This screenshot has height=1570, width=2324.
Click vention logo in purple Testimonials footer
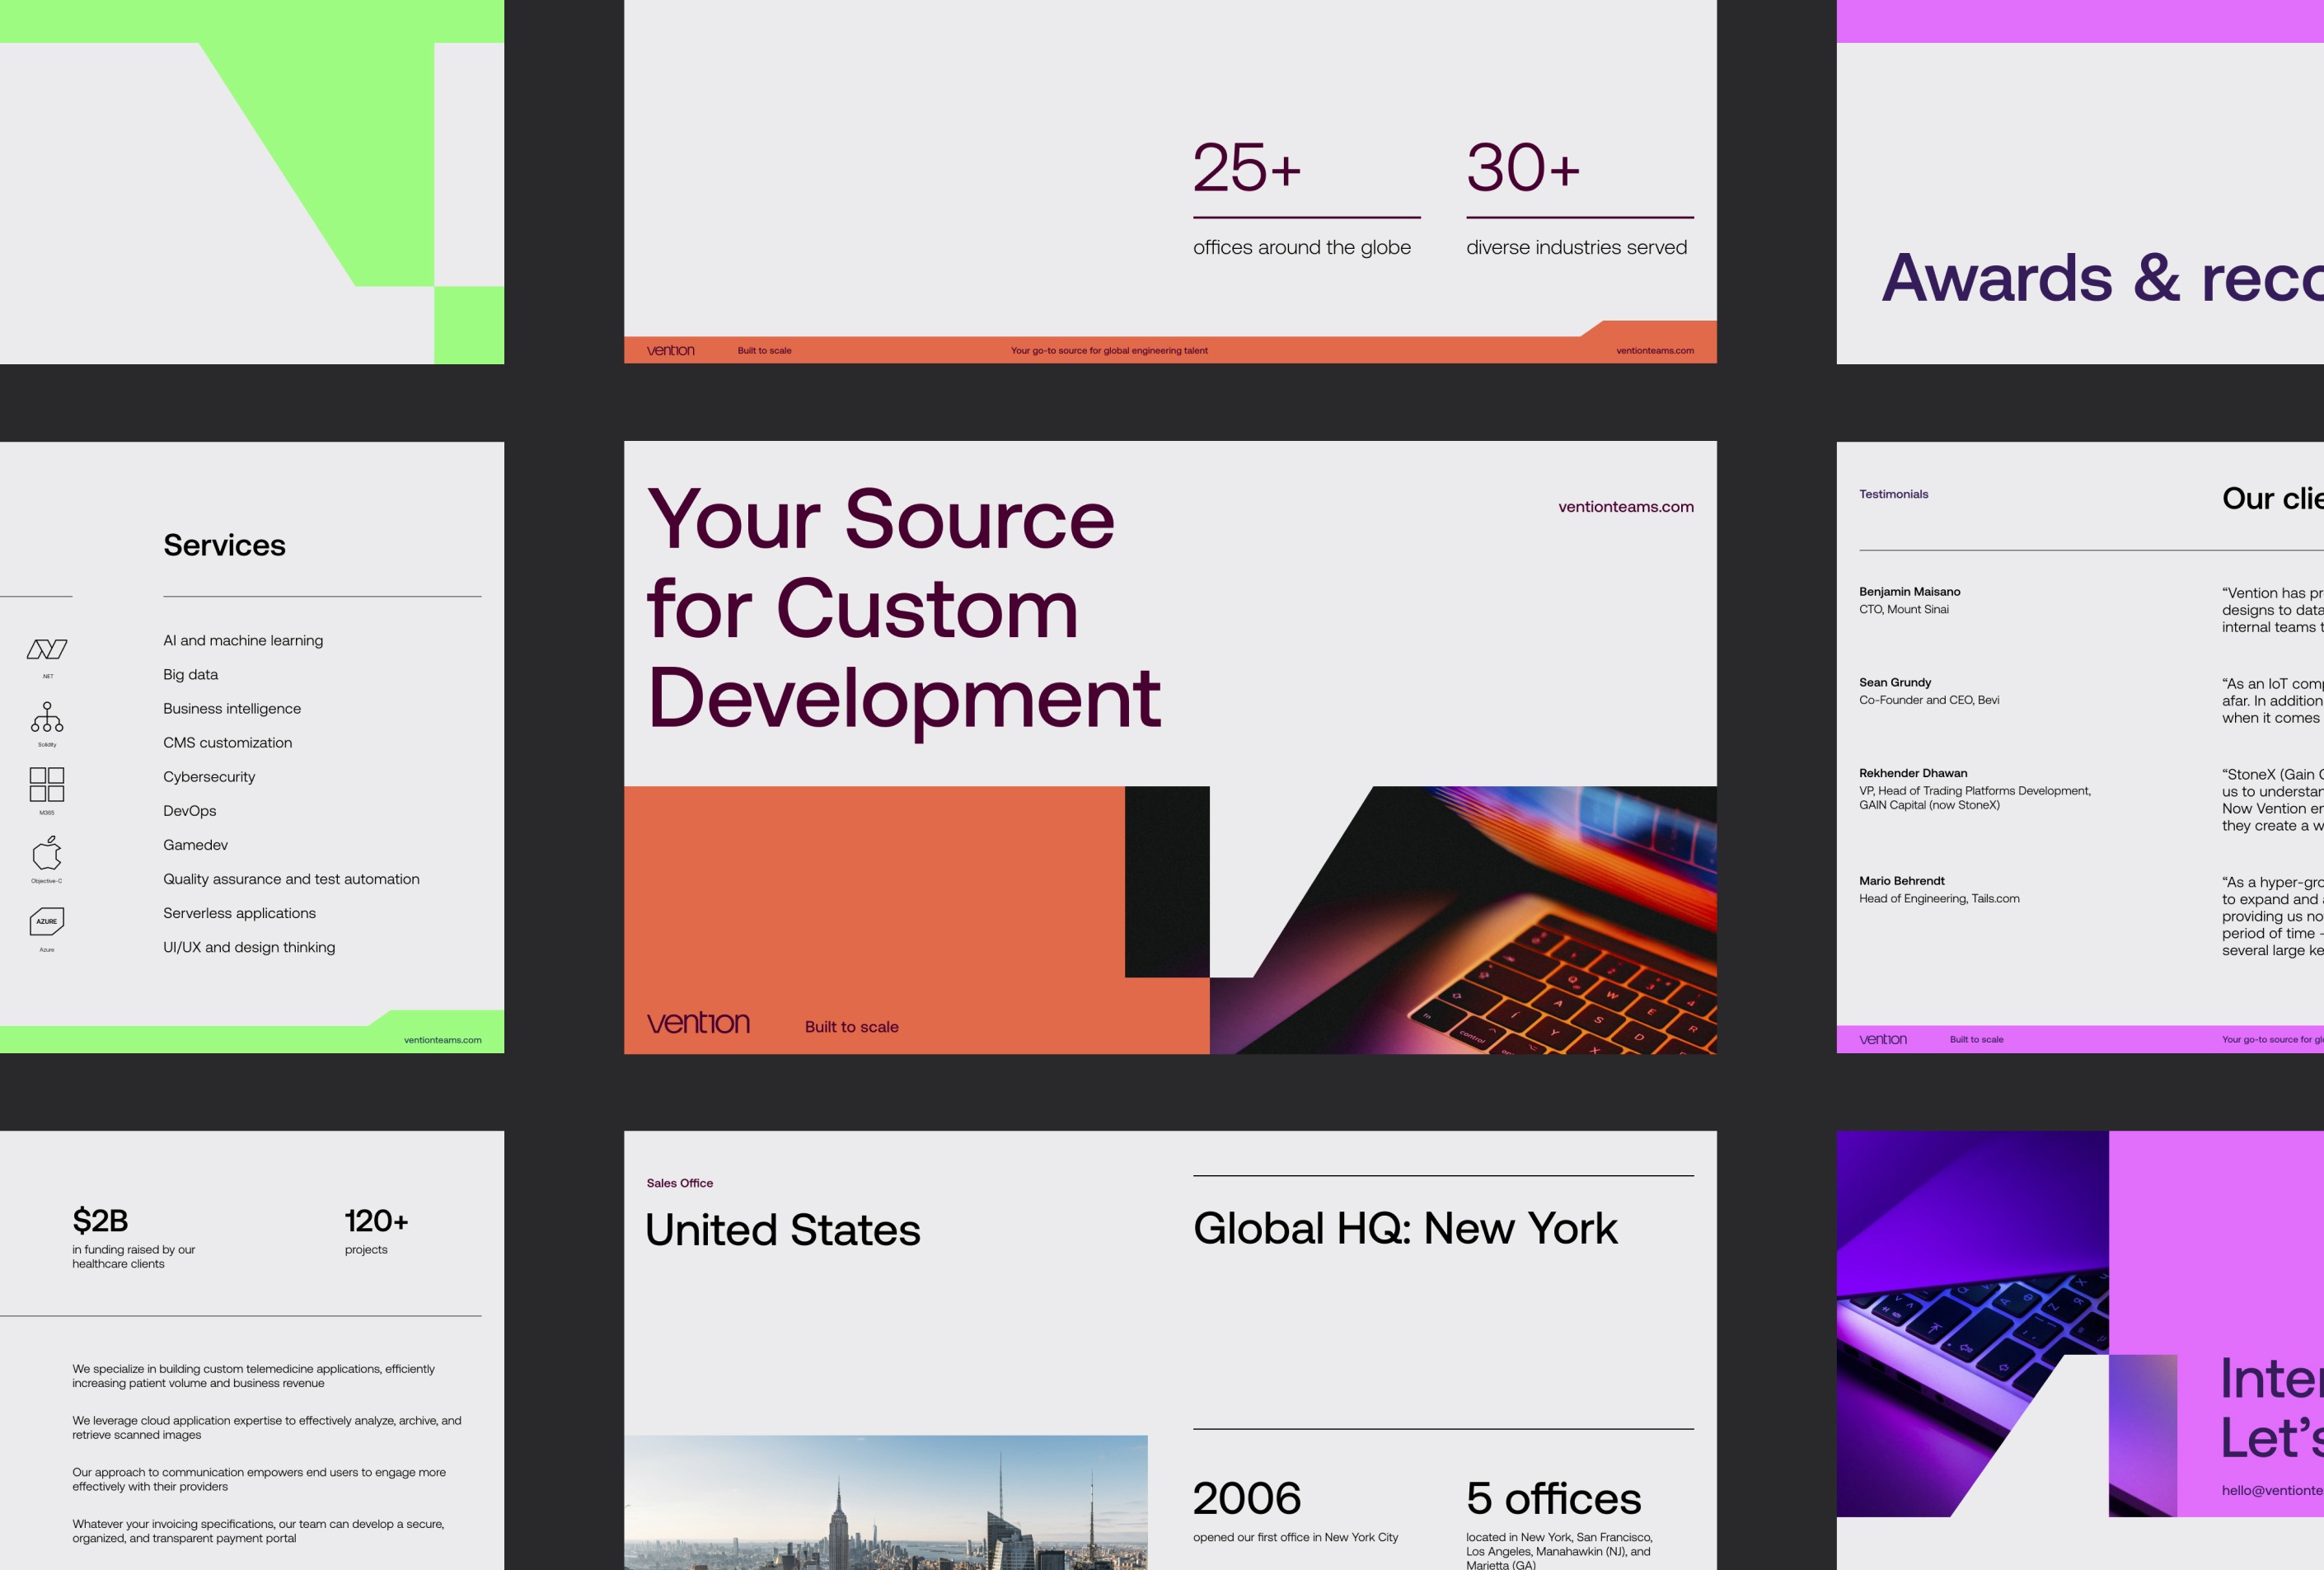point(1882,1039)
